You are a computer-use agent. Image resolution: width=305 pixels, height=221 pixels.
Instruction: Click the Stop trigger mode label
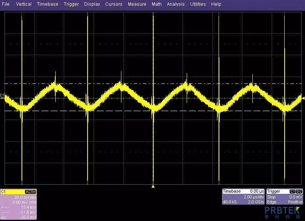(x=271, y=197)
